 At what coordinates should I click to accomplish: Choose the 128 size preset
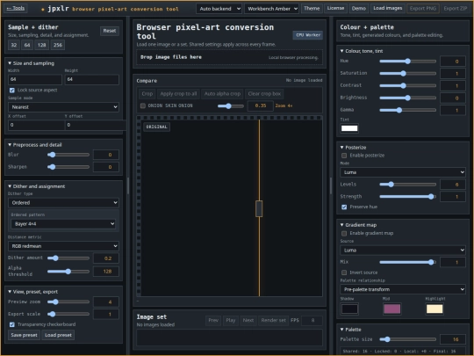(x=42, y=45)
